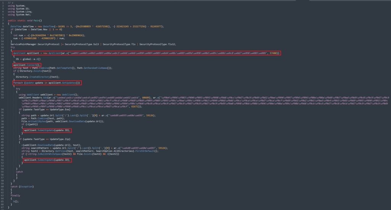This screenshot has height=210, width=391.
Task: Click the apiClient.Connect() call
Action: tap(26, 65)
